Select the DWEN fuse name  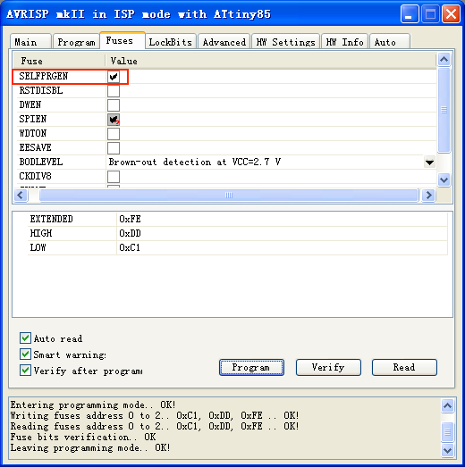(30, 104)
